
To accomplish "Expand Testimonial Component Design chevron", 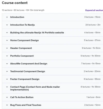I will (x=7, y=71).
